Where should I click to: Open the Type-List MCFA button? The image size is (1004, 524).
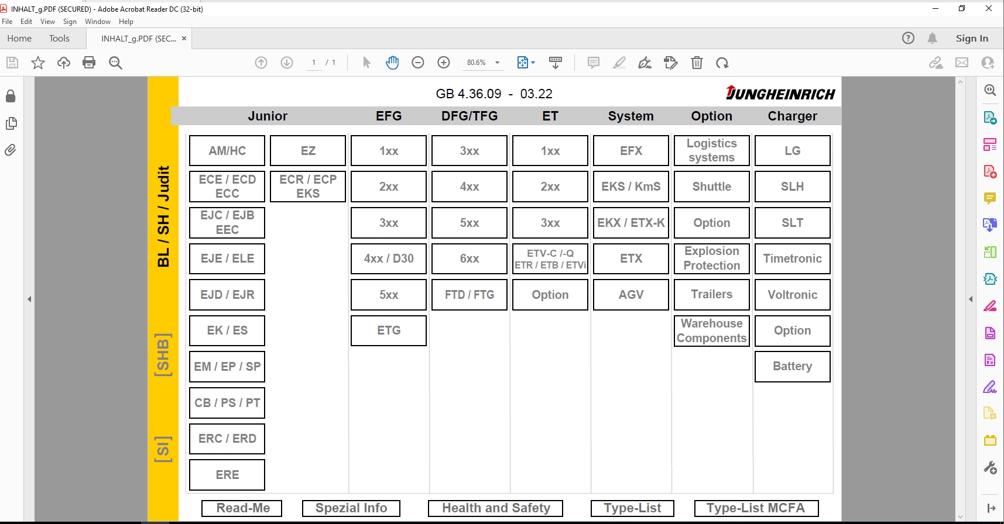point(756,508)
